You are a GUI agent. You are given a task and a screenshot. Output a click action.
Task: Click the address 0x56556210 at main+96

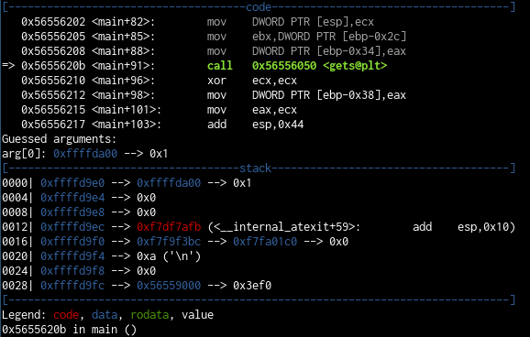click(x=53, y=81)
